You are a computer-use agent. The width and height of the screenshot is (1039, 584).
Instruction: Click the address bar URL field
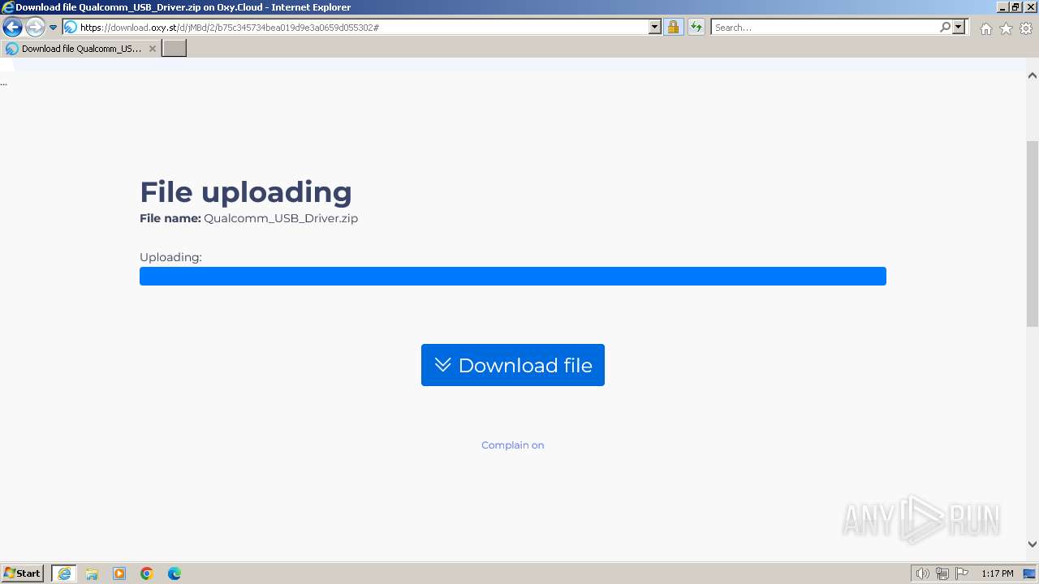pos(363,28)
